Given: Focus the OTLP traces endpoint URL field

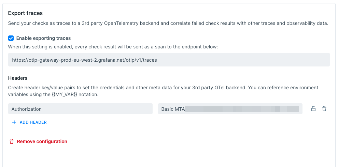Looking at the screenshot, I should (x=169, y=60).
